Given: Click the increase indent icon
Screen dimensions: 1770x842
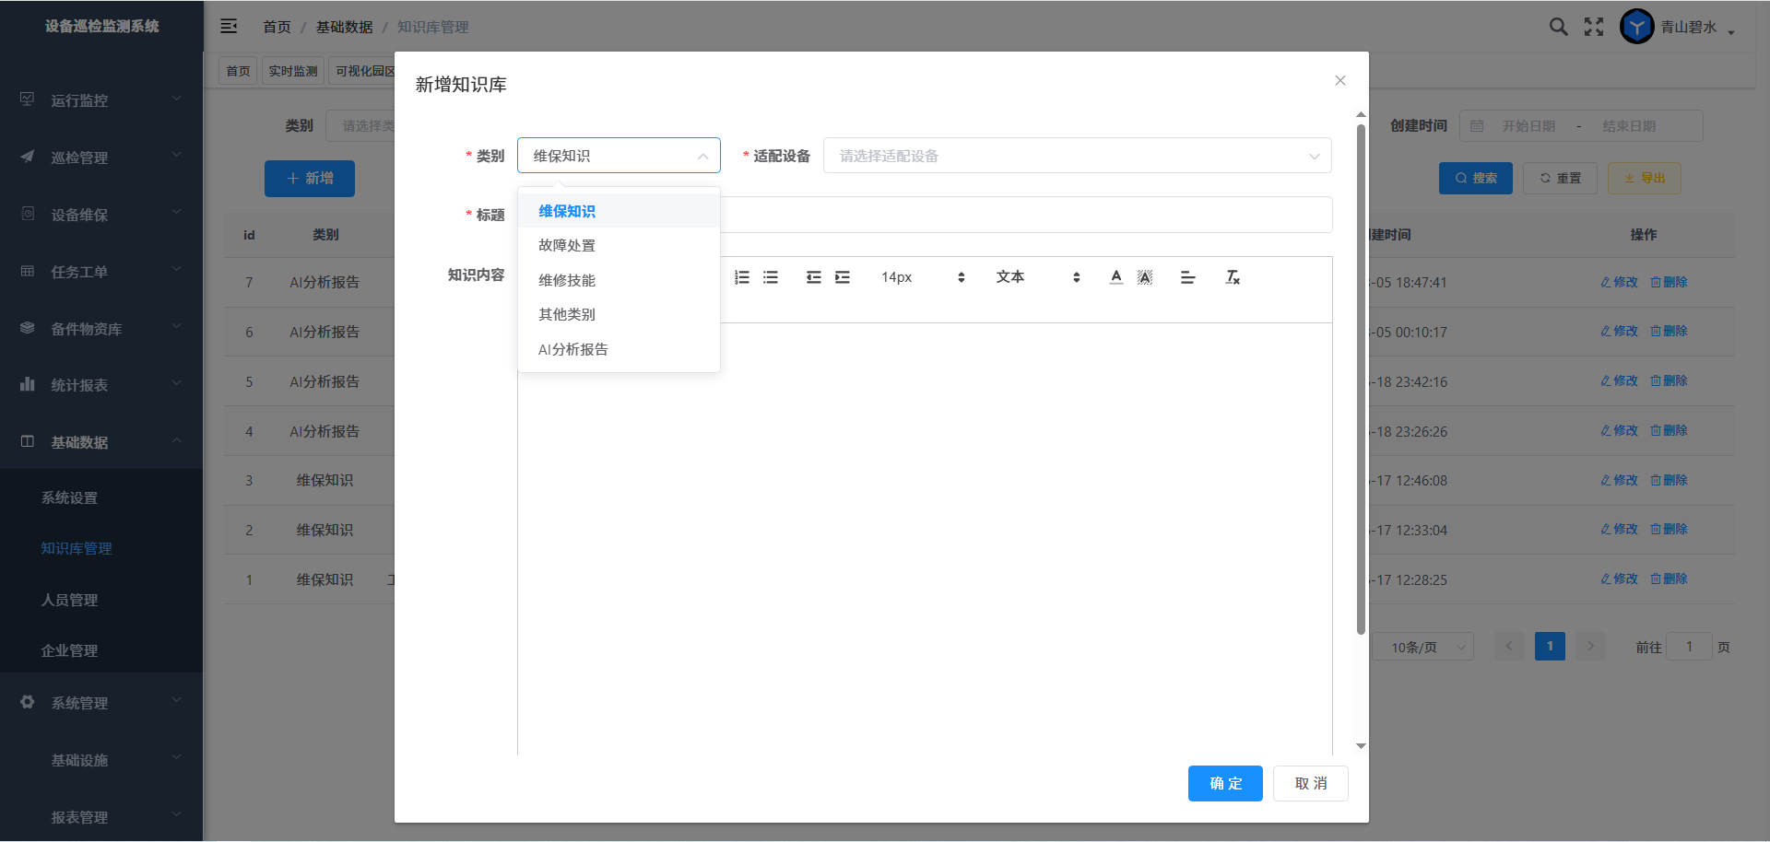Looking at the screenshot, I should coord(843,277).
